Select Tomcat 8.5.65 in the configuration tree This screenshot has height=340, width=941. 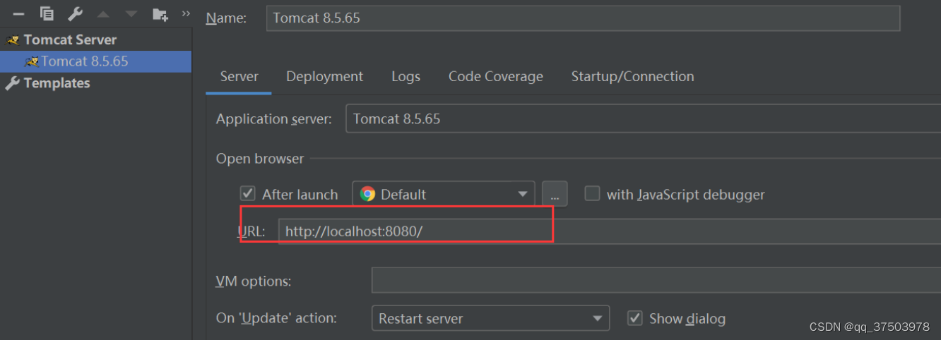[96, 61]
